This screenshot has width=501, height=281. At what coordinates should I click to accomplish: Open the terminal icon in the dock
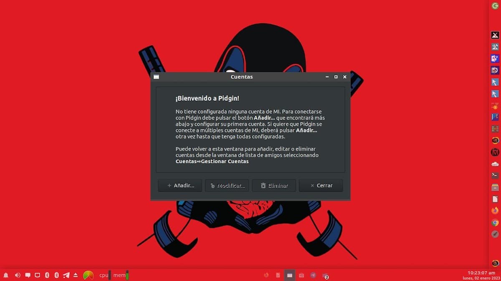click(495, 176)
